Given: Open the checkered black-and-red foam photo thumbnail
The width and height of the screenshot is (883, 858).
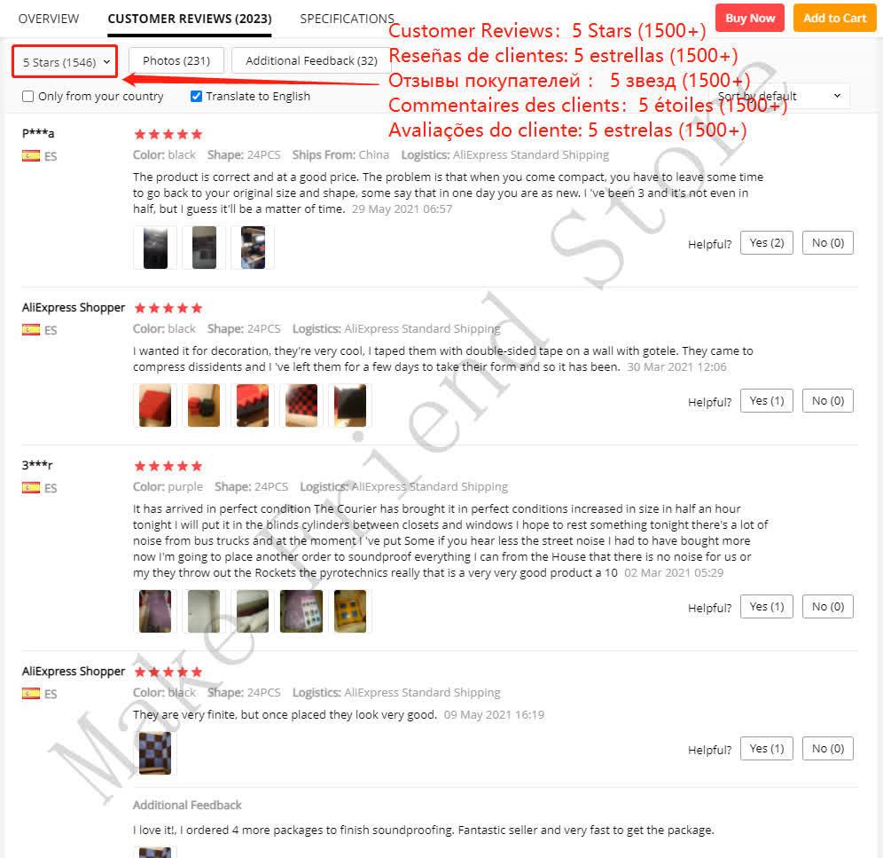Looking at the screenshot, I should pyautogui.click(x=301, y=405).
